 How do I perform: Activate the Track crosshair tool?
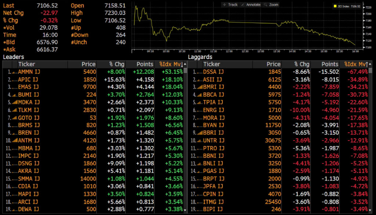point(230,5)
